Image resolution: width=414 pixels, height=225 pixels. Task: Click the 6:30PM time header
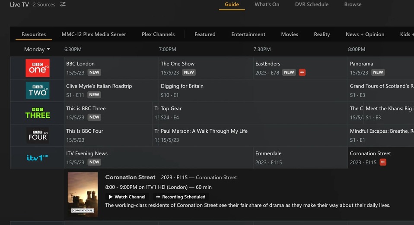[73, 49]
